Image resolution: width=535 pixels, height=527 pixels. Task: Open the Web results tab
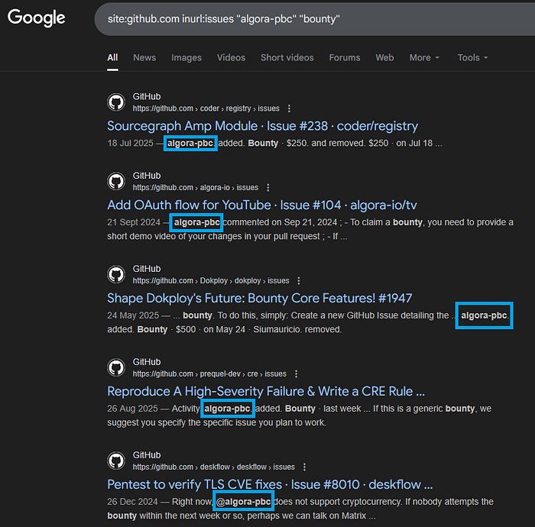tap(384, 57)
